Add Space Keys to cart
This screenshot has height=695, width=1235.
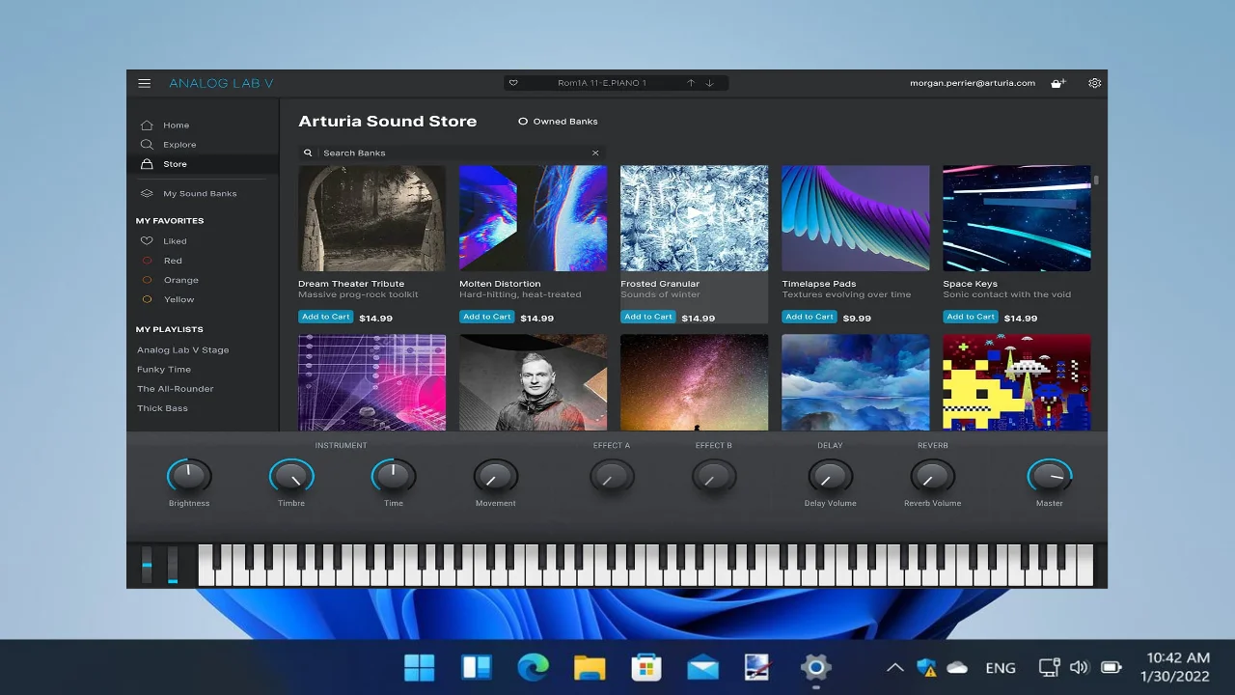click(971, 317)
